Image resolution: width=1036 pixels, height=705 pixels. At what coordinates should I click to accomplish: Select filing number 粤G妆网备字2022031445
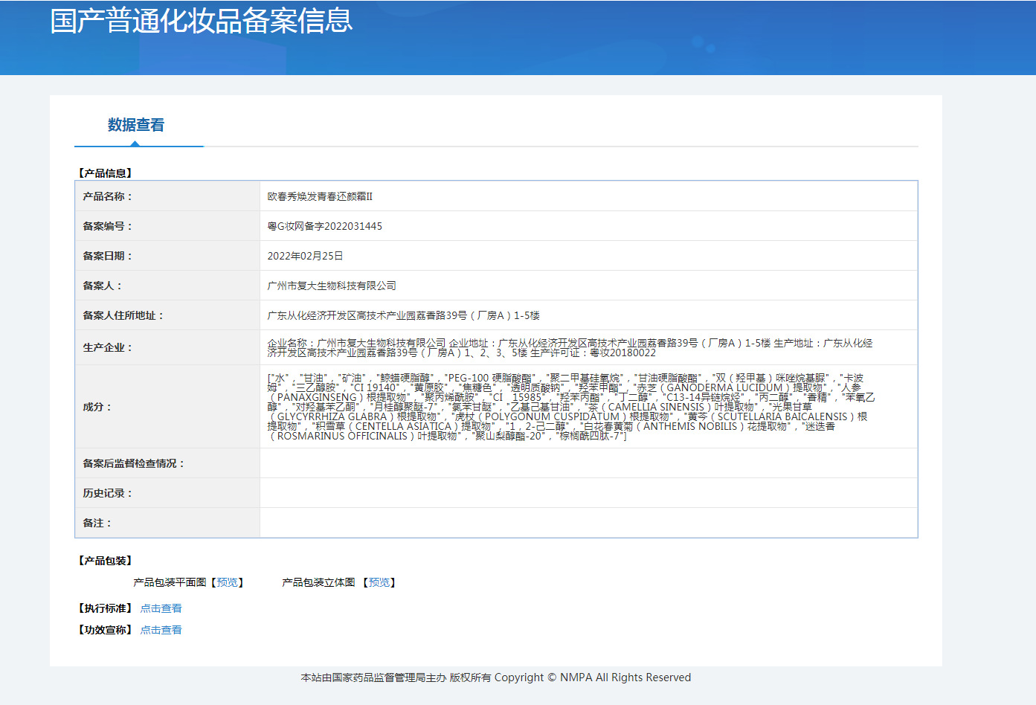(x=325, y=226)
